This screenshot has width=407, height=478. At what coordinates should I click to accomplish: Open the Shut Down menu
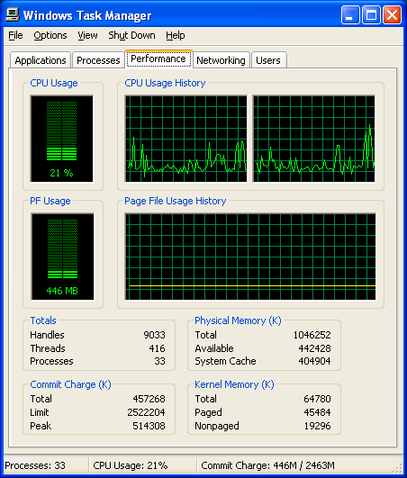[131, 35]
